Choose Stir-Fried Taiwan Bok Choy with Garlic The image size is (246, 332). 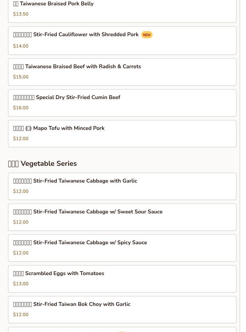(x=122, y=310)
